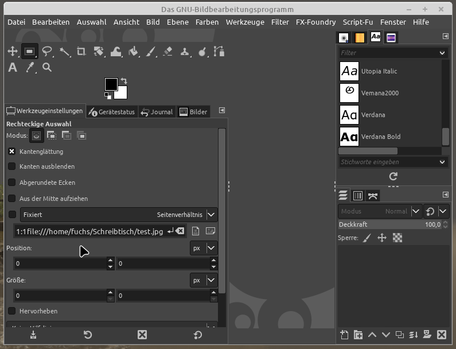Select the Zoom magnifier tool

(47, 68)
